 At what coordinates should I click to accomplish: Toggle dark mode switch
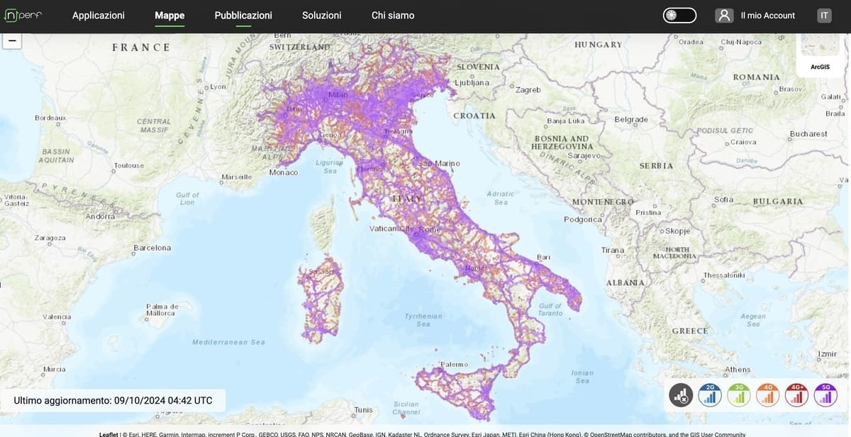[679, 14]
